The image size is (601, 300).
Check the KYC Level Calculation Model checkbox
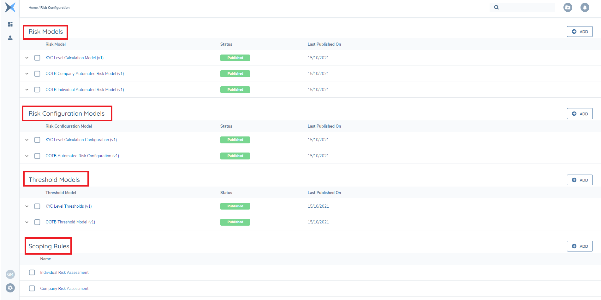pos(37,58)
